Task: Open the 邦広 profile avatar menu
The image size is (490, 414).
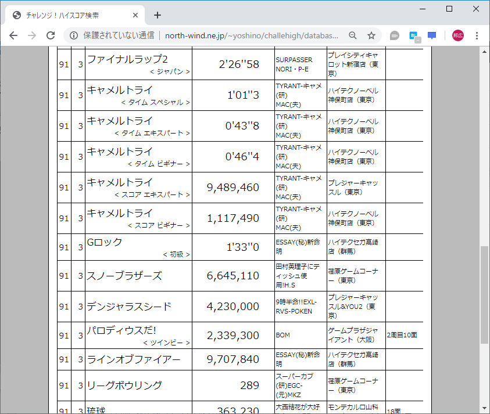Action: 457,35
